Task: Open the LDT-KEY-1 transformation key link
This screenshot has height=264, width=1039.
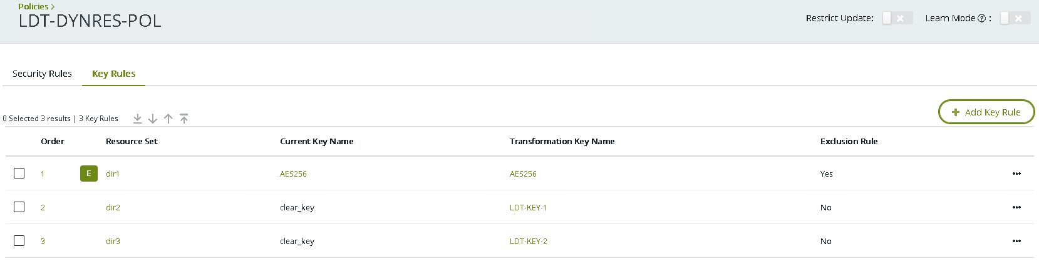Action: [528, 208]
